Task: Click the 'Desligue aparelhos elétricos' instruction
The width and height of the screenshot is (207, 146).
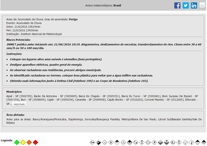Action: tap(46, 65)
